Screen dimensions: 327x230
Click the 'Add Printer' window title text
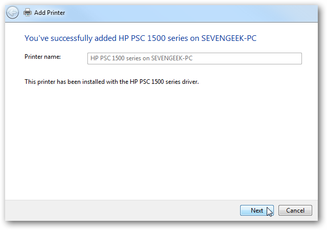coord(50,13)
